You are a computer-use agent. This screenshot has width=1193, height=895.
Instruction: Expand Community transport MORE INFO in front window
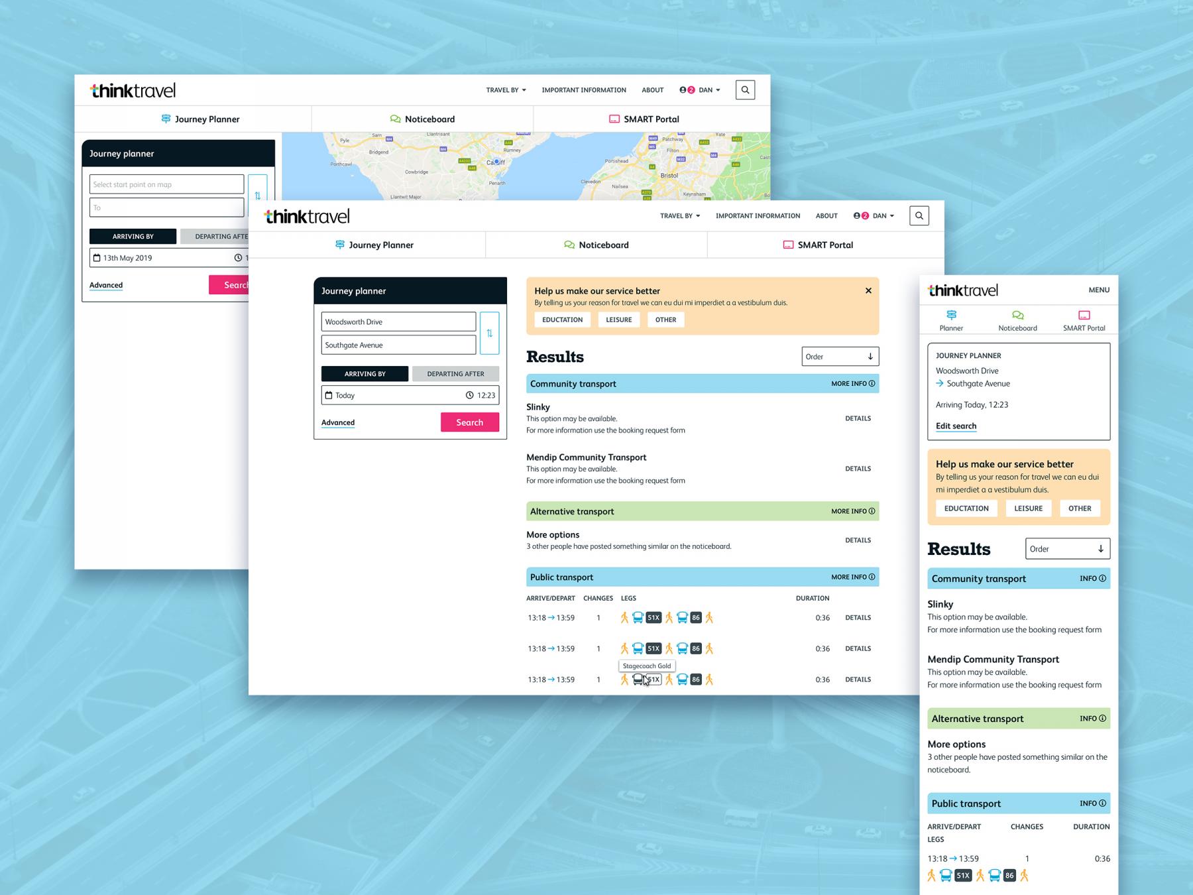coord(853,384)
